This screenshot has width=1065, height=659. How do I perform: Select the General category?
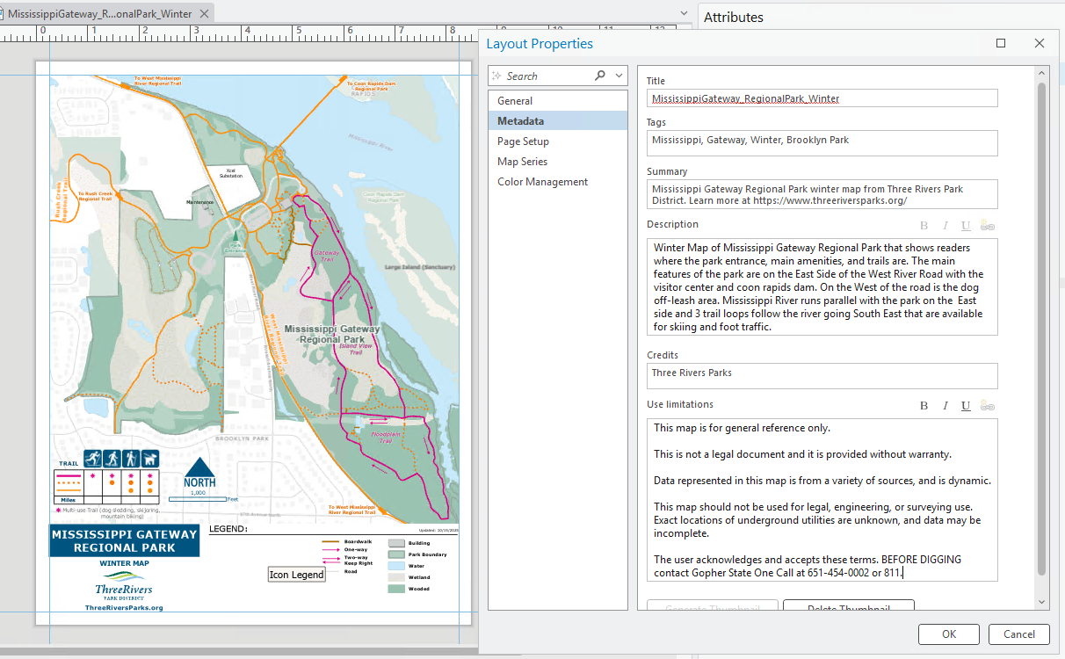coord(558,101)
